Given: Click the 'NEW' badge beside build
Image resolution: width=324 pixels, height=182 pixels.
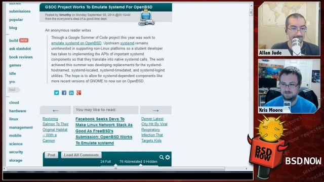Looking at the screenshot, I should point(24,40).
